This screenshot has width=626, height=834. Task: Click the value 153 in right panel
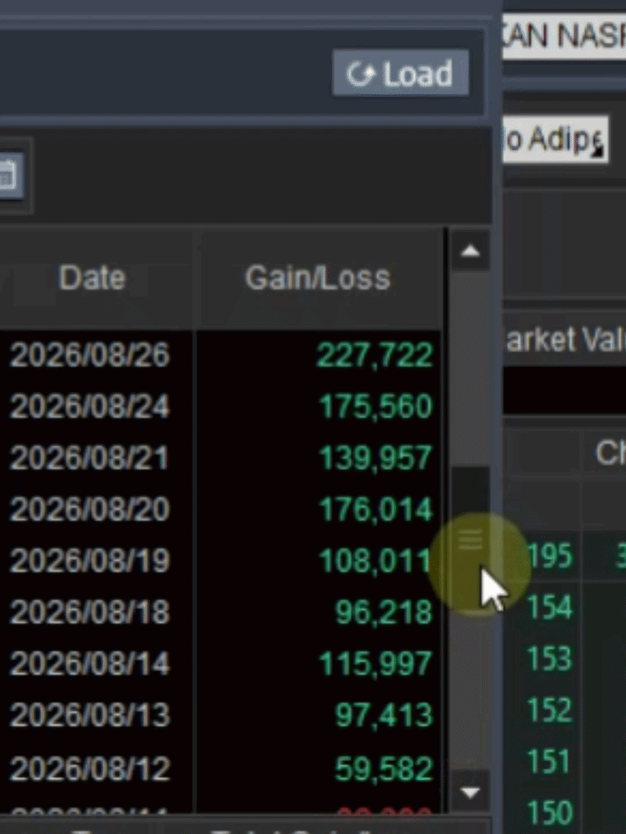click(550, 659)
